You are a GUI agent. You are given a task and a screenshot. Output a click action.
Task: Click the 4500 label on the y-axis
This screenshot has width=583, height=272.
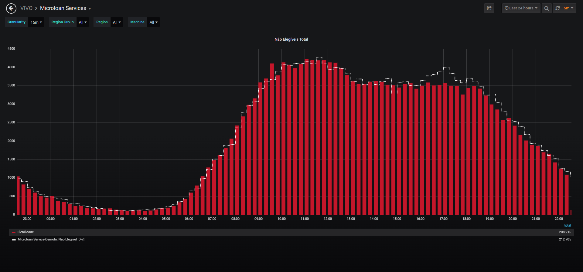(x=11, y=49)
